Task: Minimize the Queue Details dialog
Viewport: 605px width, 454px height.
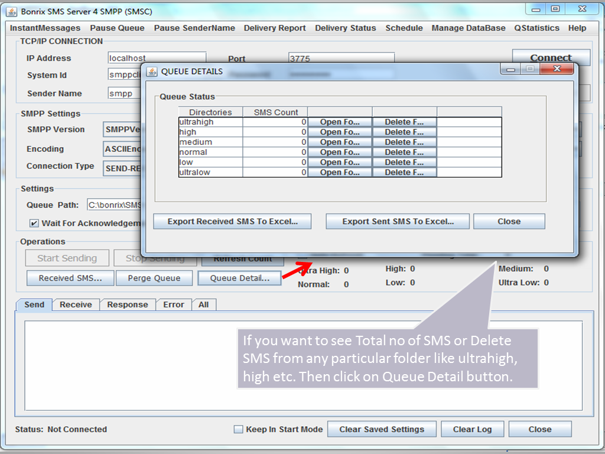Action: [511, 69]
